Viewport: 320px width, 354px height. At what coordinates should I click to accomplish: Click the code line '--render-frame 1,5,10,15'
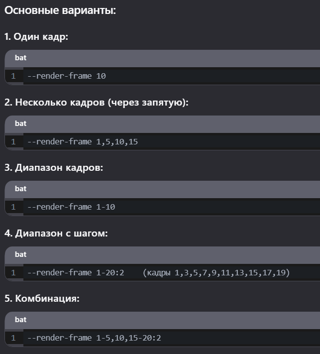click(x=82, y=142)
